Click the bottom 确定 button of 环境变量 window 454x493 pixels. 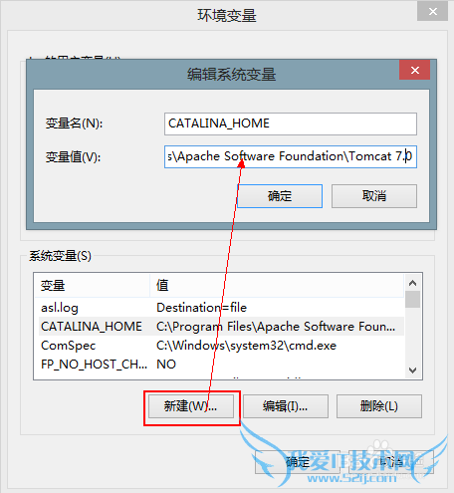pyautogui.click(x=298, y=462)
